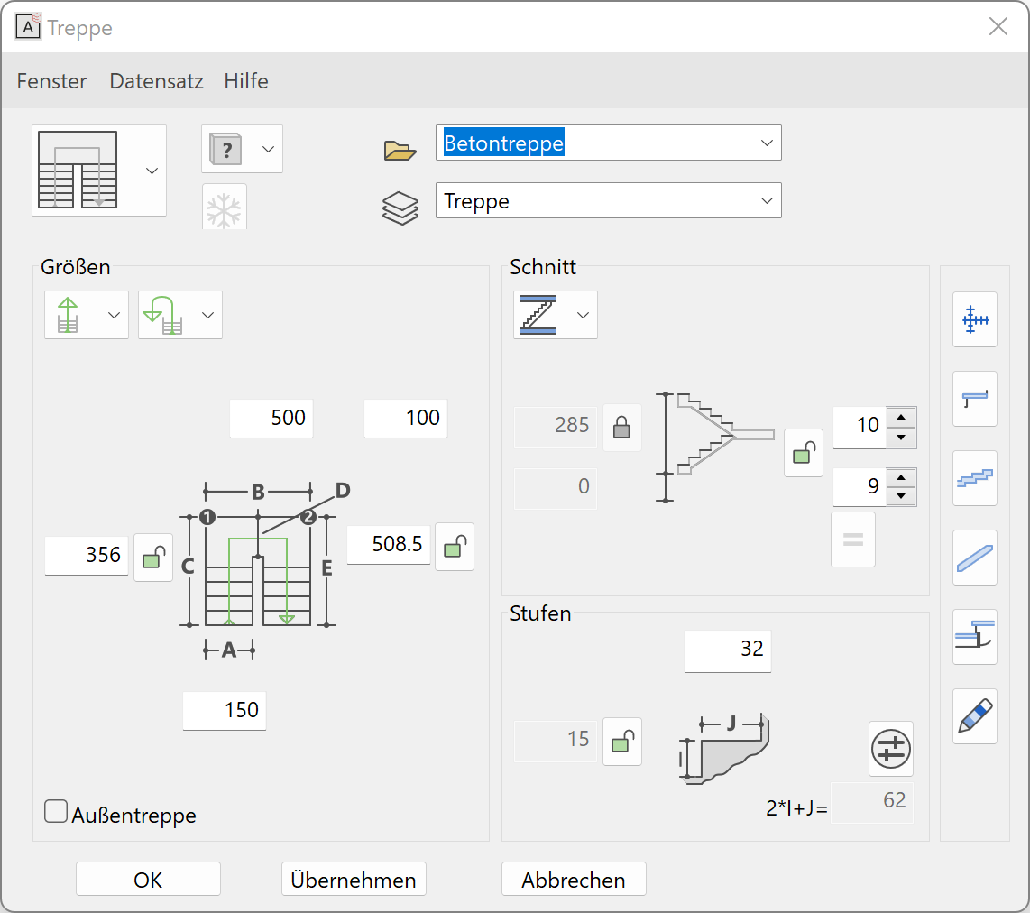Viewport: 1030px width, 913px height.
Task: Expand the upward direction dropdown arrow
Action: coord(114,315)
